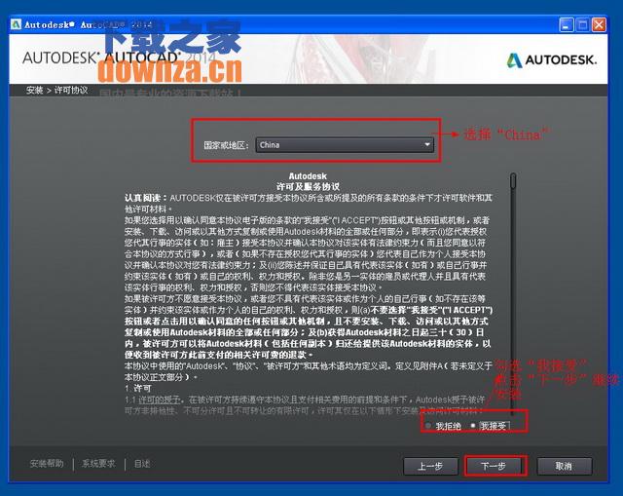This screenshot has height=496, width=623.
Task: Click the 许可的授予 underlined text
Action: point(159,399)
